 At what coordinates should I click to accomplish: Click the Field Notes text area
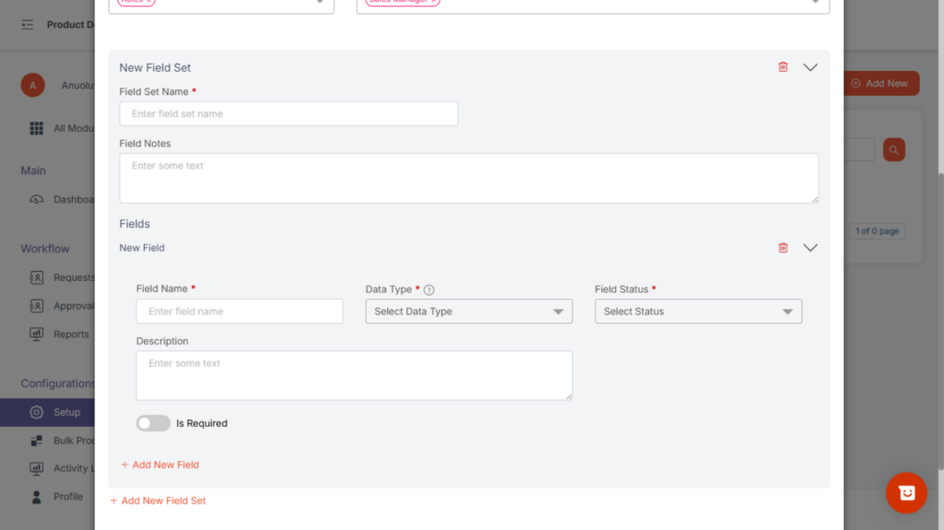tap(468, 178)
